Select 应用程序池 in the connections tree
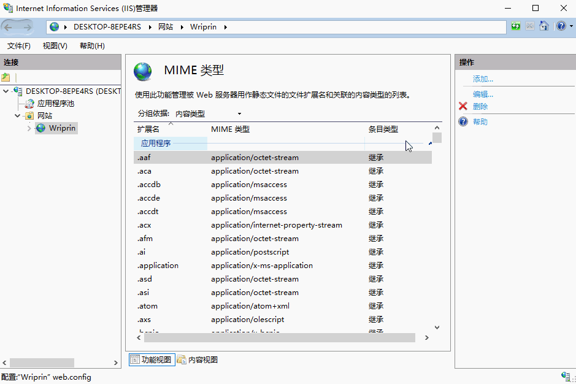Image resolution: width=576 pixels, height=384 pixels. point(55,104)
